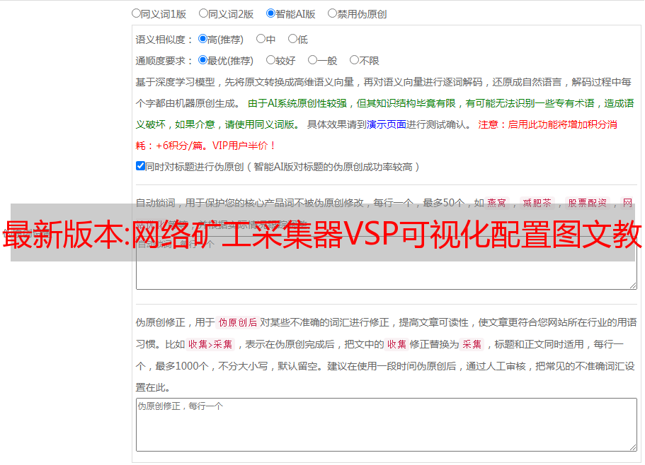Click the 收集>采集 example code

click(x=210, y=344)
